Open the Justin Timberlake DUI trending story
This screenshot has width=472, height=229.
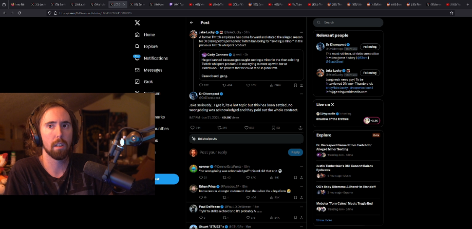(344, 168)
